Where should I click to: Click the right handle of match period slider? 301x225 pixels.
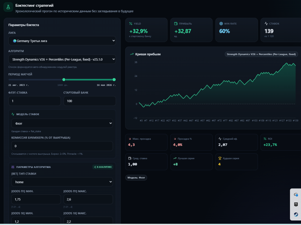pos(114,80)
